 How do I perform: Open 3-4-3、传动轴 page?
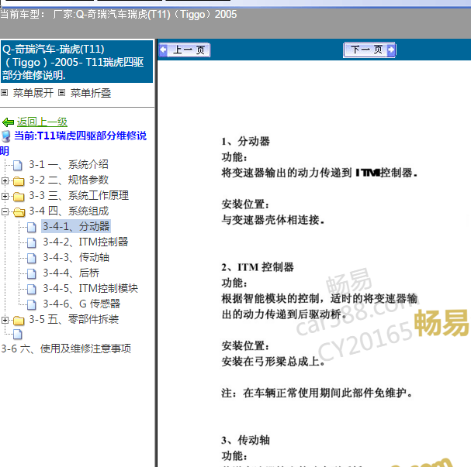76,257
